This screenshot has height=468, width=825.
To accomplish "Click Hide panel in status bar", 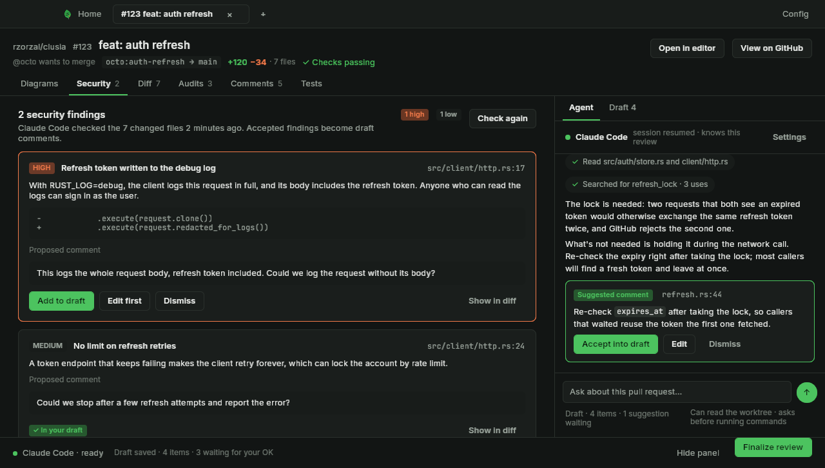I will (698, 453).
